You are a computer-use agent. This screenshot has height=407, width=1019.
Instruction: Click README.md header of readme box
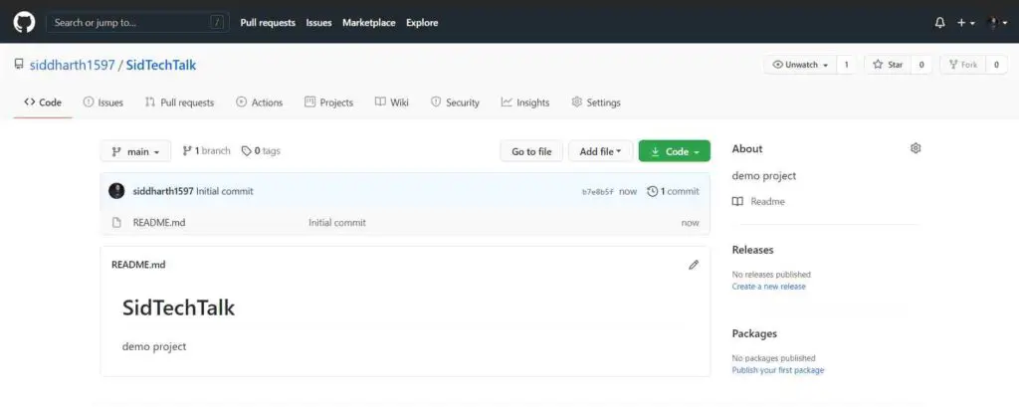(x=138, y=265)
